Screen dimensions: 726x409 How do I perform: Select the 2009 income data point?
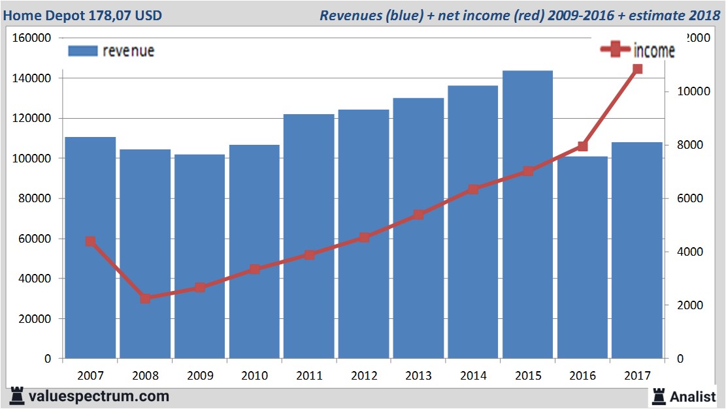pos(199,288)
